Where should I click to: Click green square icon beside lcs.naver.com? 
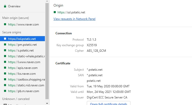point(5,73)
